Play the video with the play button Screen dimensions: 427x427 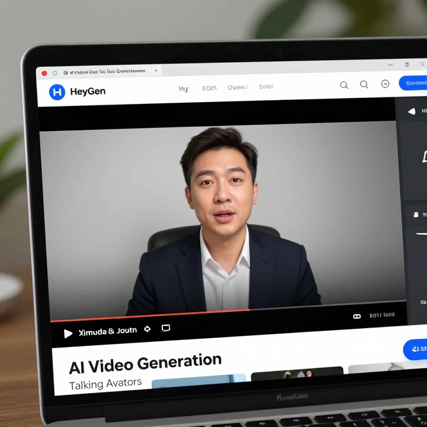click(68, 334)
